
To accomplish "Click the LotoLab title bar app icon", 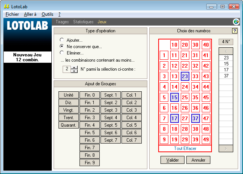I will point(6,6).
